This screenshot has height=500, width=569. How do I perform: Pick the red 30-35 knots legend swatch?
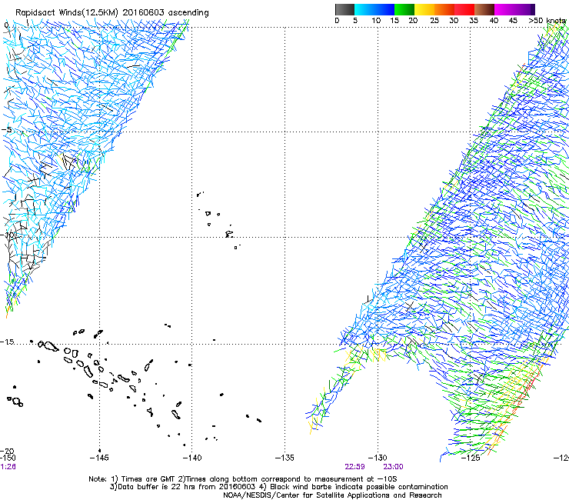[464, 9]
